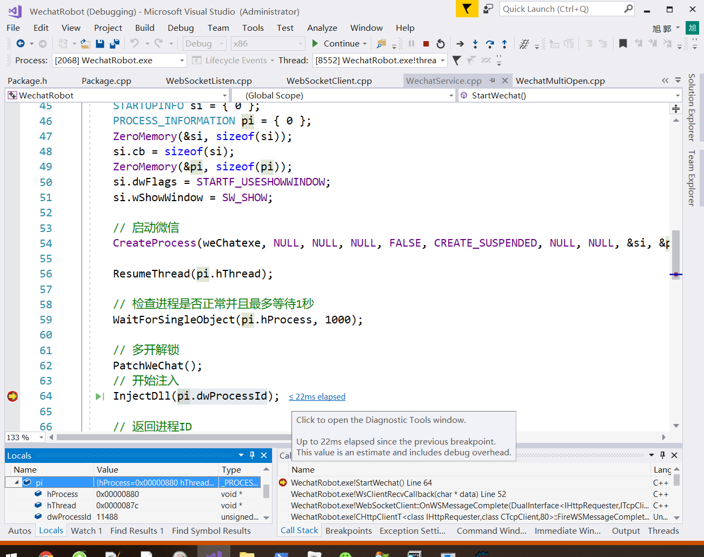Click the Step Into icon
Viewport: 704px width, 557px height.
point(475,44)
